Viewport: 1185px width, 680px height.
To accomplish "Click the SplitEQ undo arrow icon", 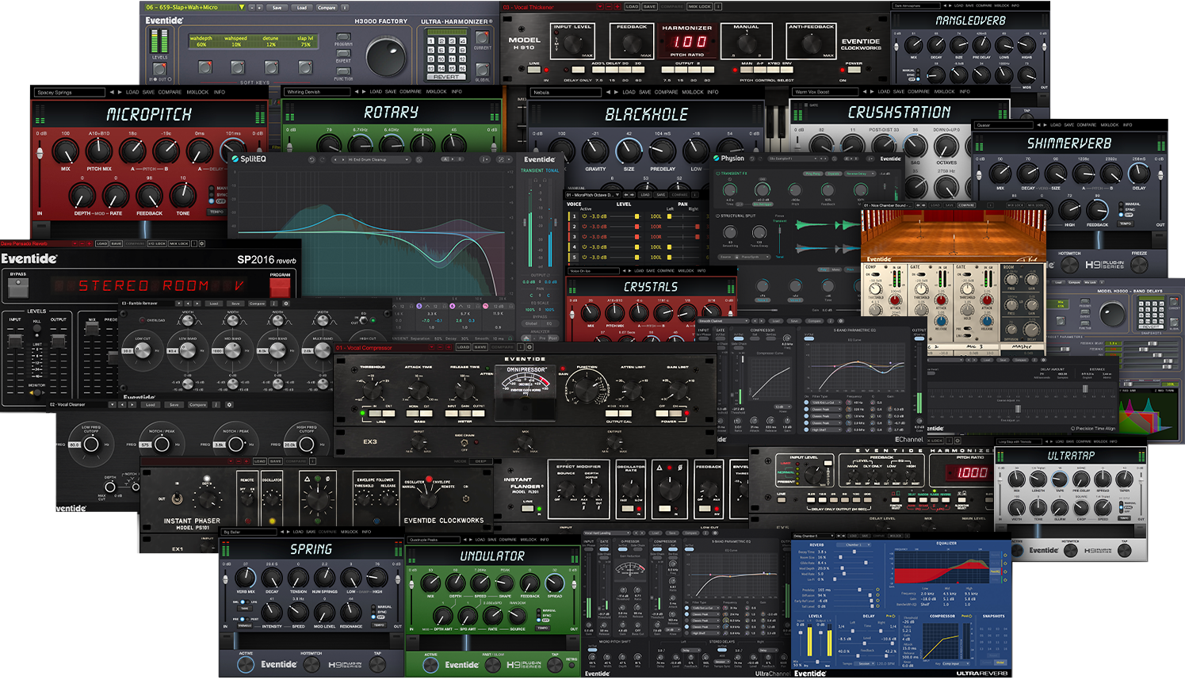I will coord(312,159).
